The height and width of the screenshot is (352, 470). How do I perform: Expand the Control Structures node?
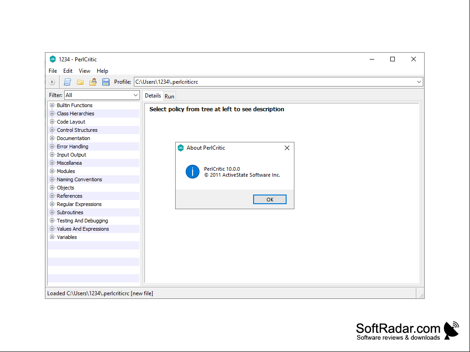52,130
